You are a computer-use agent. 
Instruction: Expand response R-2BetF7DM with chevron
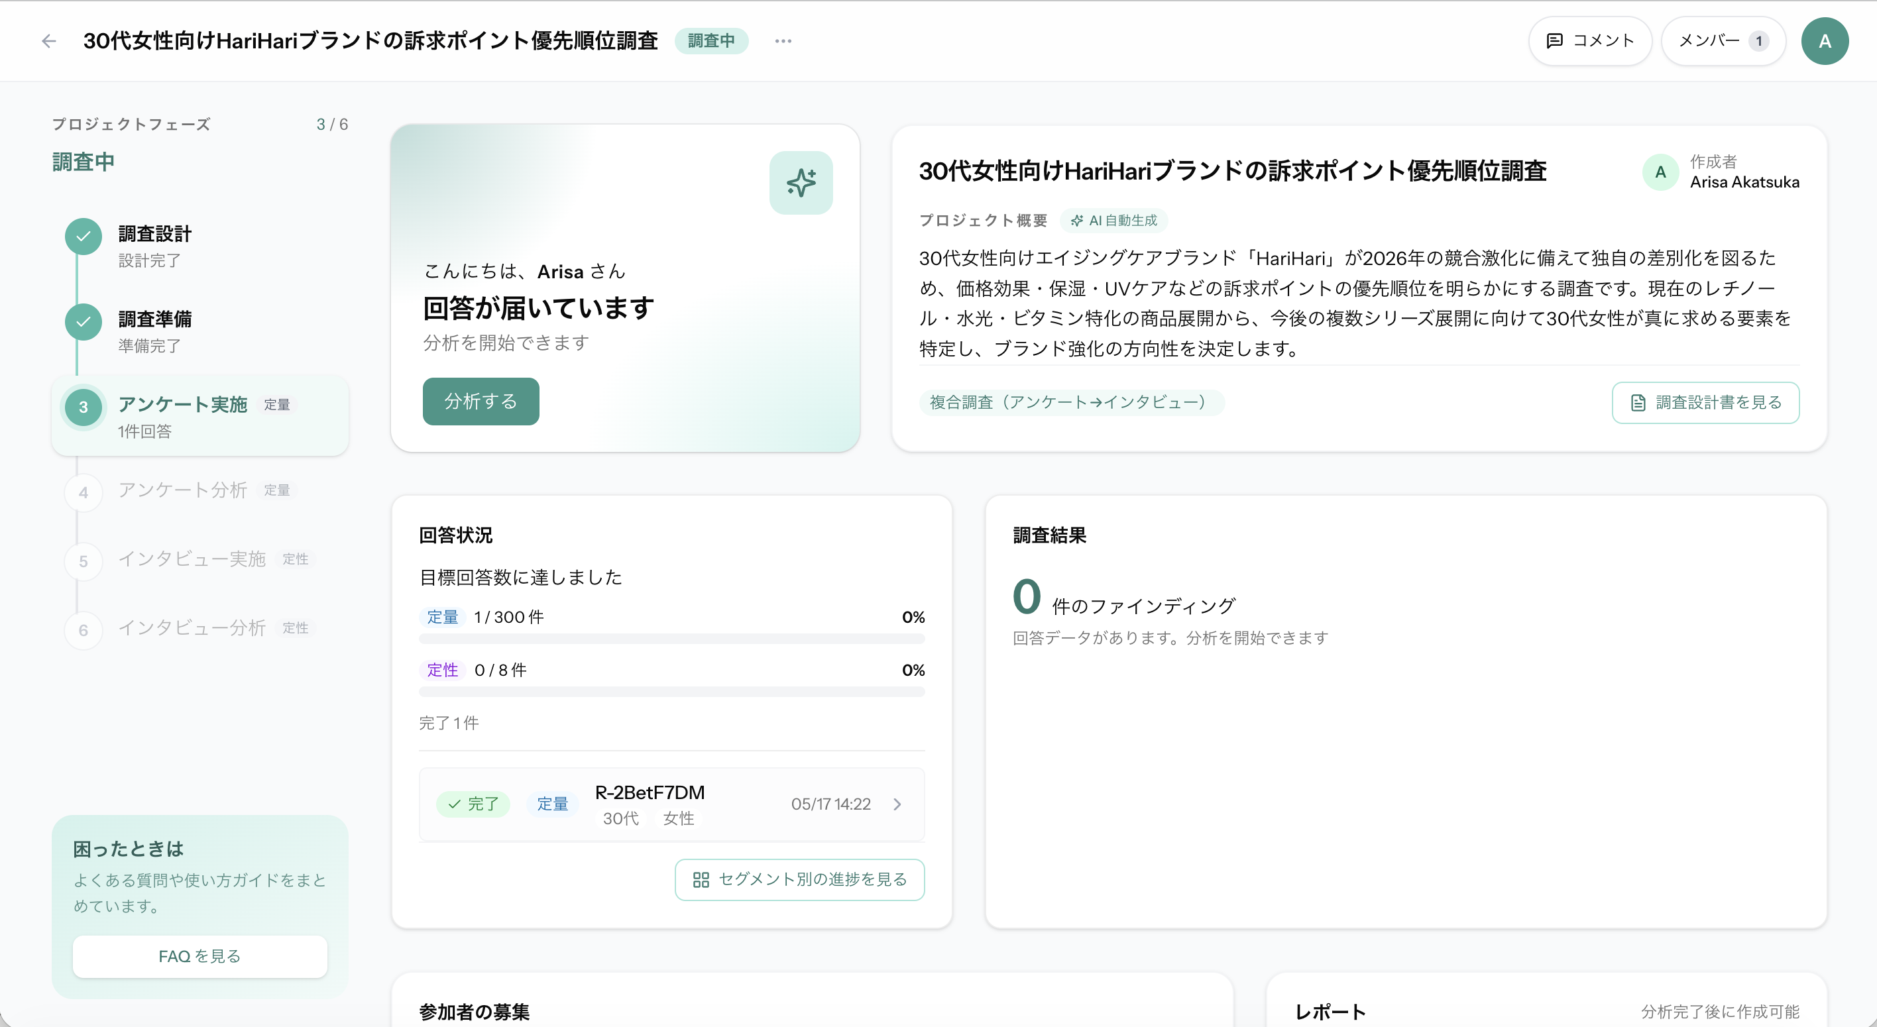click(x=897, y=804)
